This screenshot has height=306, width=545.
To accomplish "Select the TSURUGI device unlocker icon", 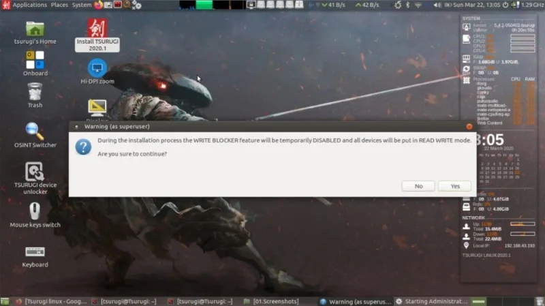I will pyautogui.click(x=35, y=178).
